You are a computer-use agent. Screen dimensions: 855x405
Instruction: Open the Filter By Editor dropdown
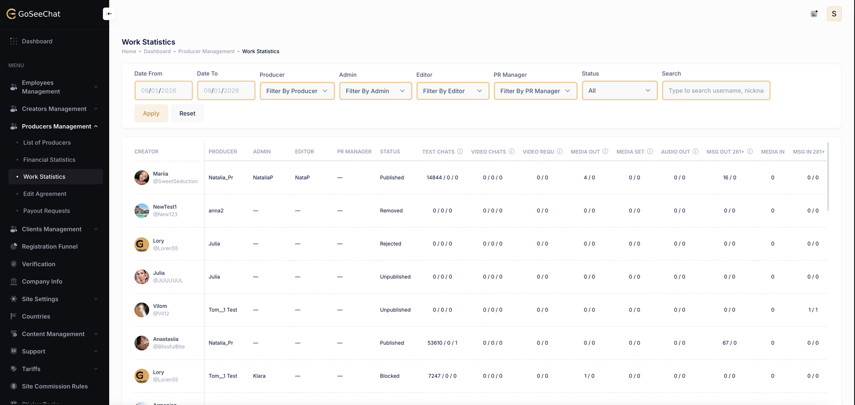coord(453,91)
